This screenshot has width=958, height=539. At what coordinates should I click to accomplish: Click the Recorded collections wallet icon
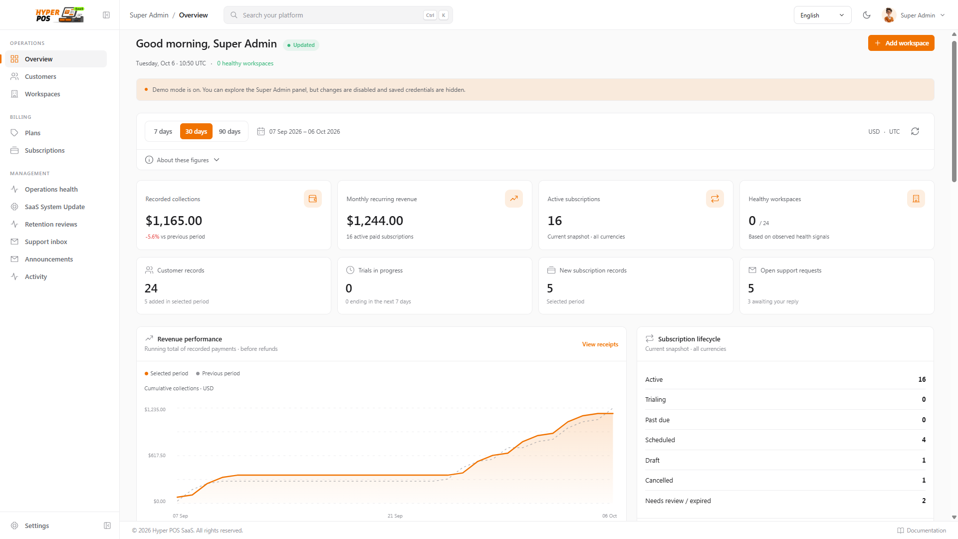[x=313, y=199]
